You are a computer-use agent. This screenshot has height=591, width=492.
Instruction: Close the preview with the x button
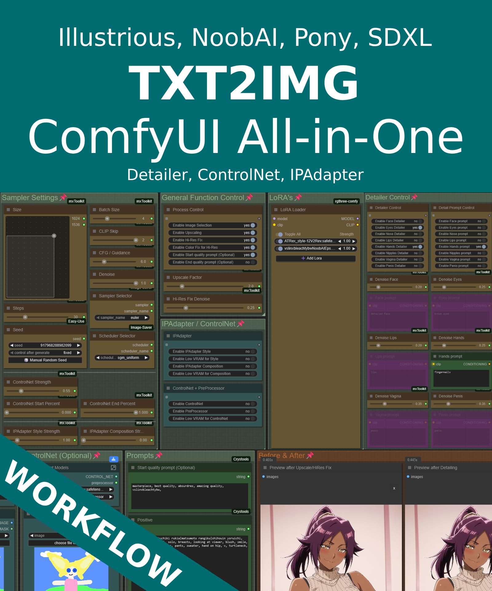[394, 488]
